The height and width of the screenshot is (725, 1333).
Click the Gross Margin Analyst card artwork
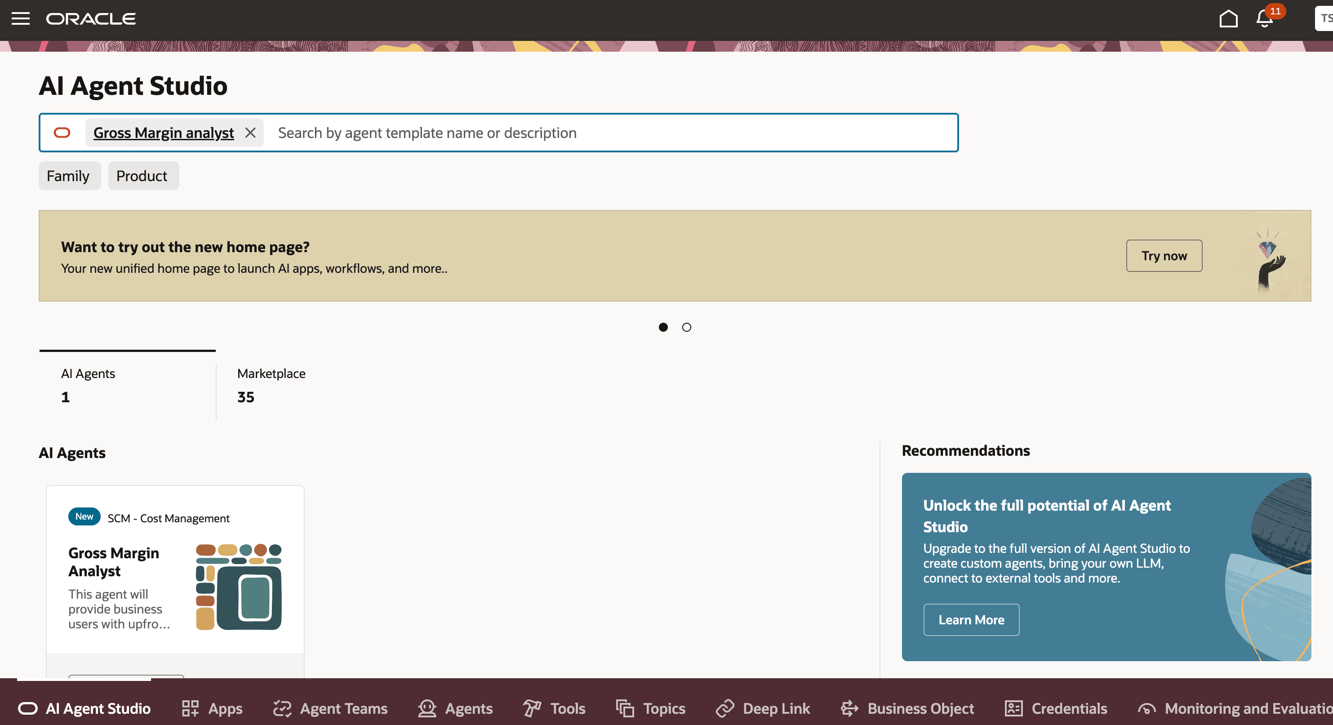click(x=239, y=587)
